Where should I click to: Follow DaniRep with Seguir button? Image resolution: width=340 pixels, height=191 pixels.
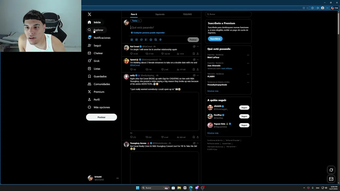point(244,116)
